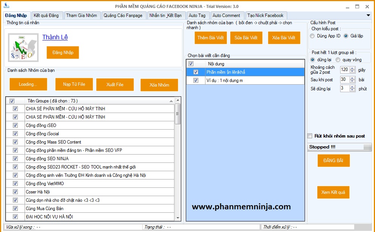Viewport: 375px width, 232px height.
Task: Uncheck Cộng đồng Mass SEO Content checkbox
Action: (15, 142)
